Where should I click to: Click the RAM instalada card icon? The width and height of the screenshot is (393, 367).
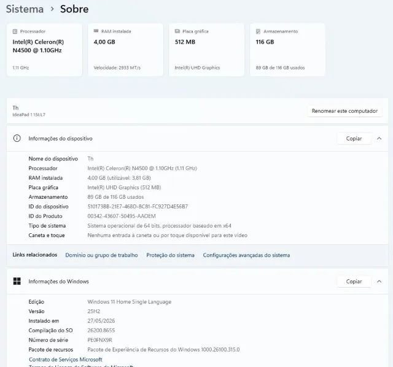(x=96, y=31)
